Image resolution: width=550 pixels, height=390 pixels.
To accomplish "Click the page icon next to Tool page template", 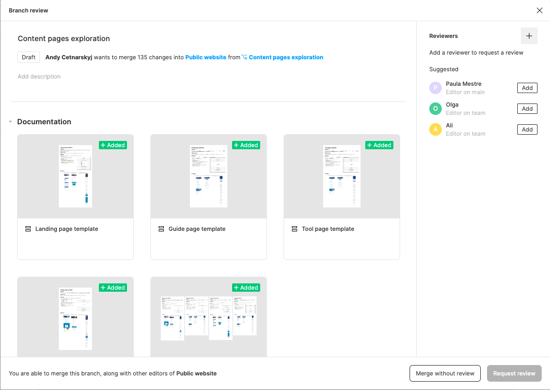I will [294, 229].
